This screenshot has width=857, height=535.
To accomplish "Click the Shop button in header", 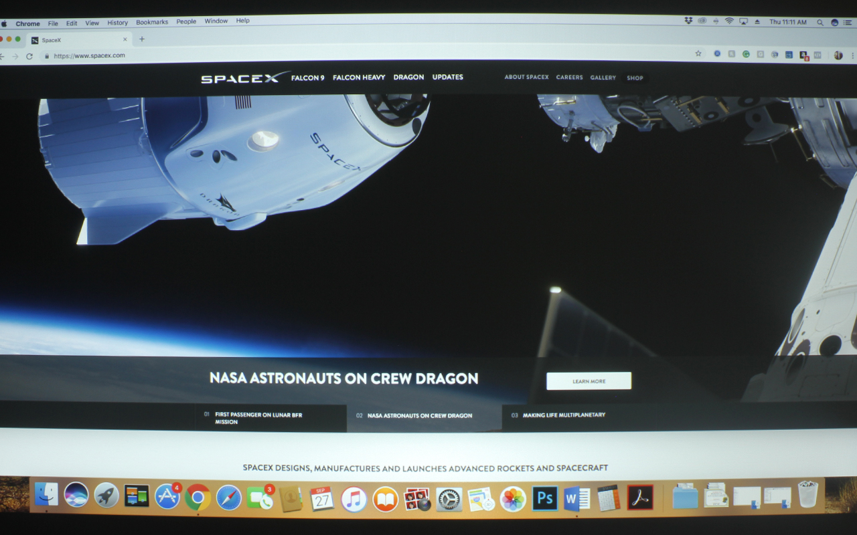I will pyautogui.click(x=635, y=78).
